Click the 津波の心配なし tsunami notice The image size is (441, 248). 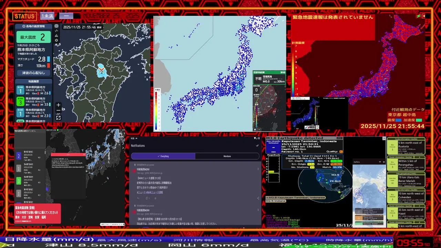coord(34,73)
